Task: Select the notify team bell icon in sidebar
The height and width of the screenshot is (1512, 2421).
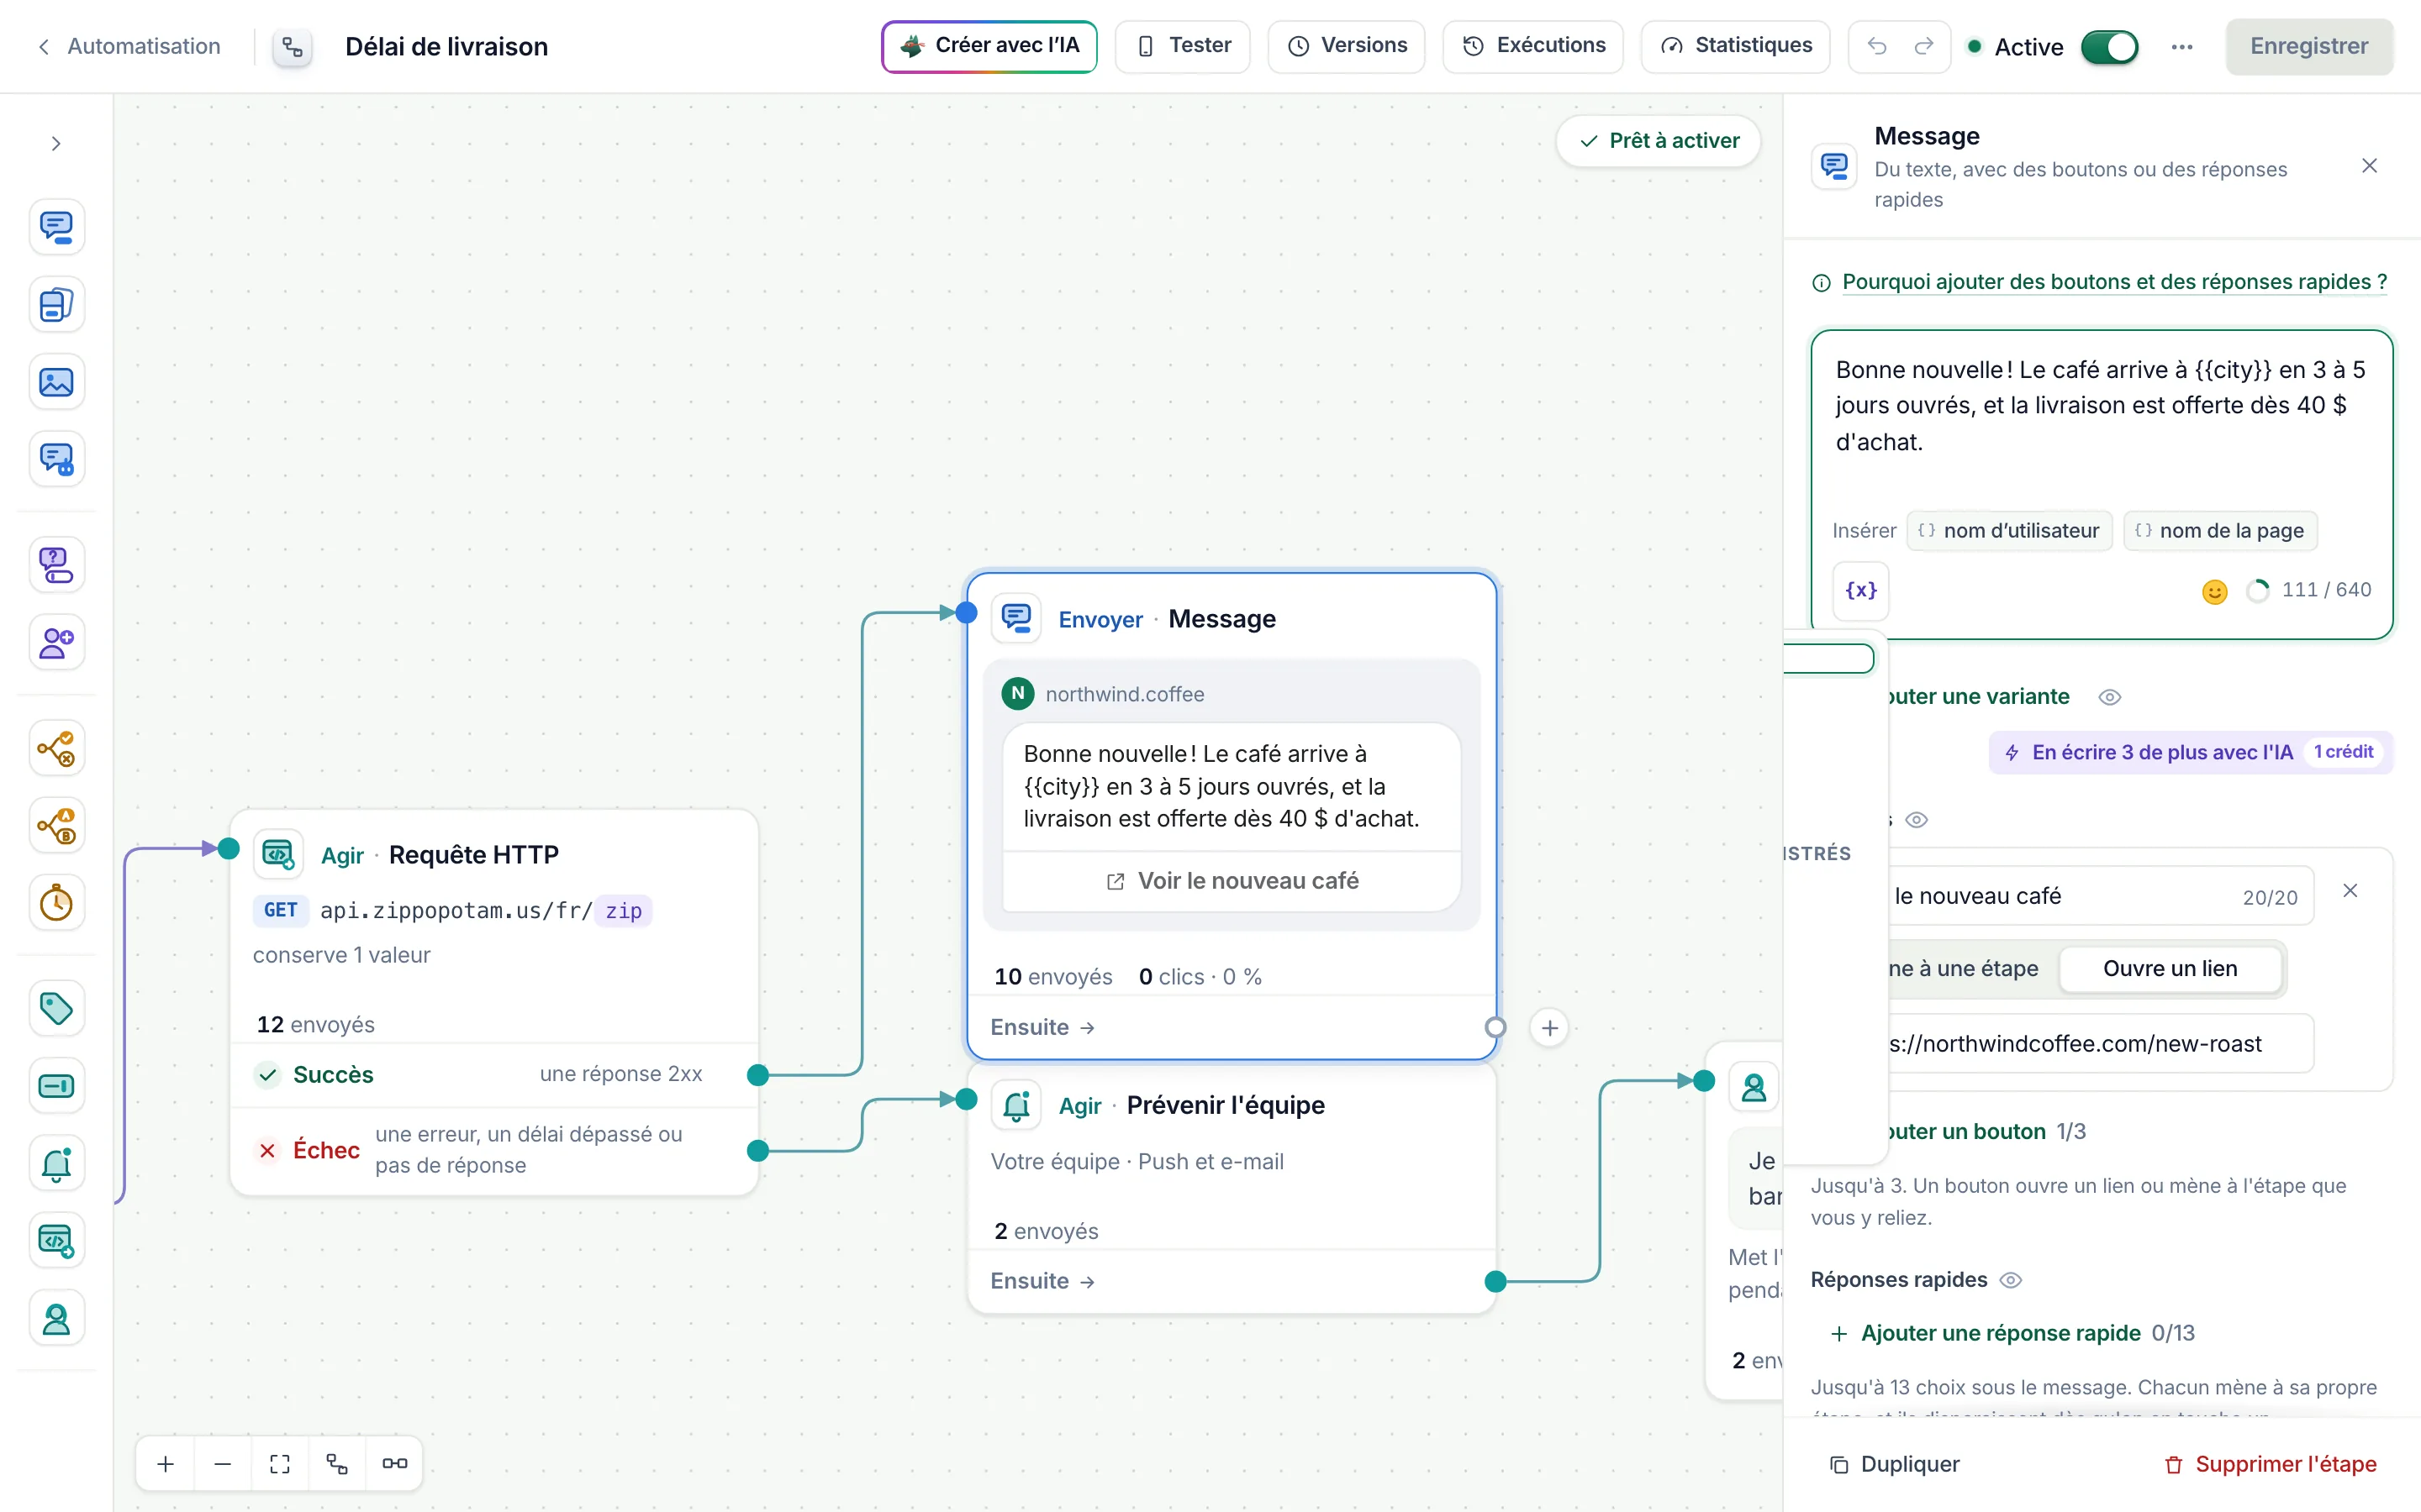Action: tap(56, 1163)
